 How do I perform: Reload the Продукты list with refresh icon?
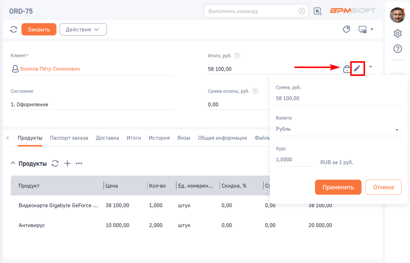(x=55, y=163)
